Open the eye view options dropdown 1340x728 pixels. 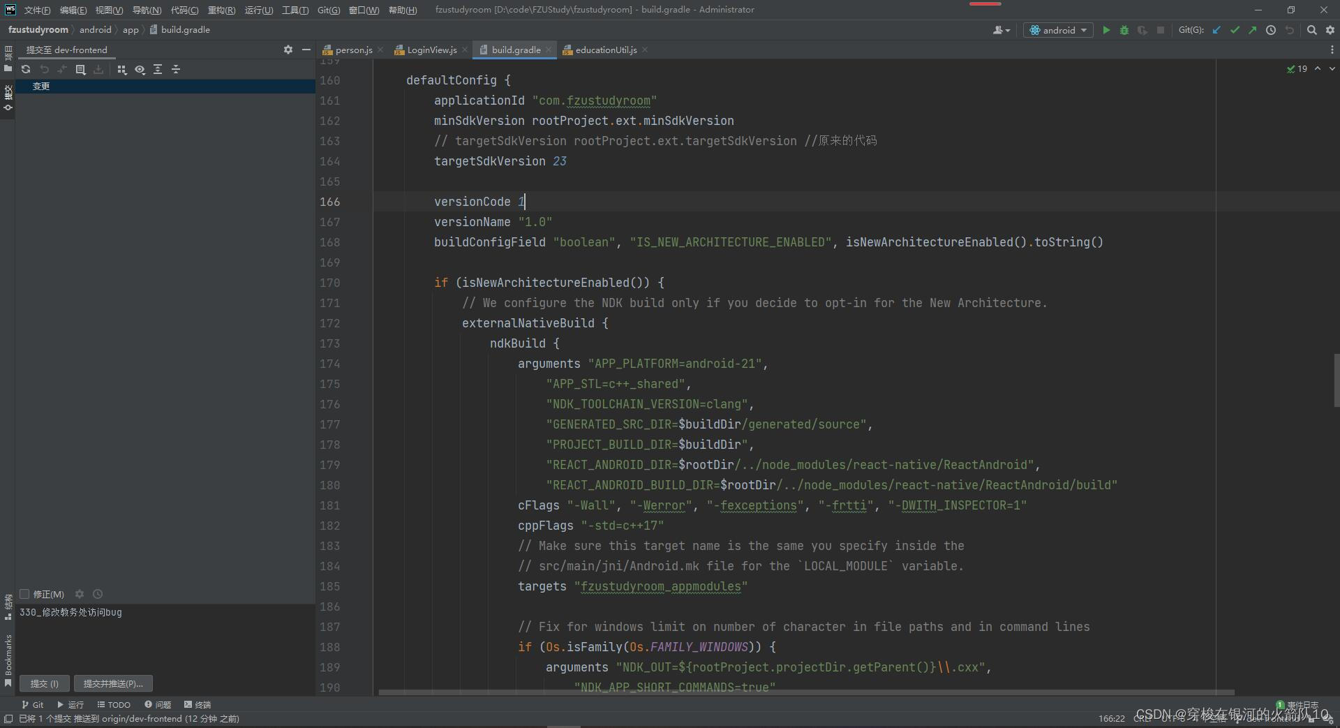(140, 69)
